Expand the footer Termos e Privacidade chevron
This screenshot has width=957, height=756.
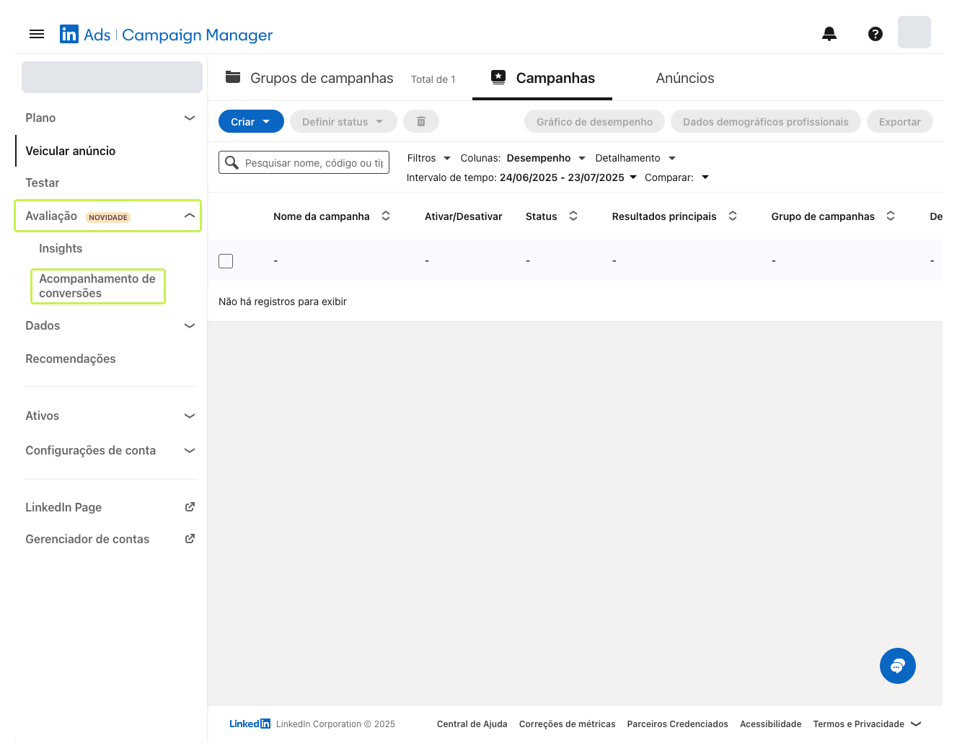coord(916,724)
